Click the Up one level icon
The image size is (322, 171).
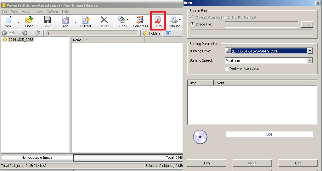tap(38, 33)
